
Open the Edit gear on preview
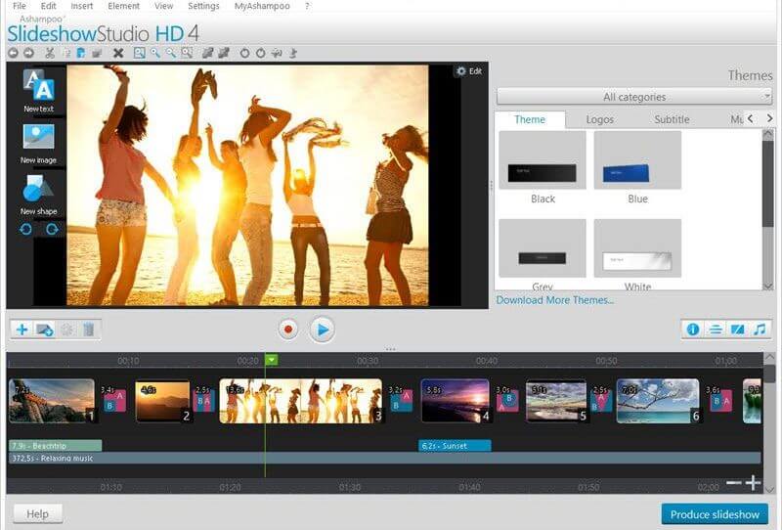pyautogui.click(x=469, y=71)
